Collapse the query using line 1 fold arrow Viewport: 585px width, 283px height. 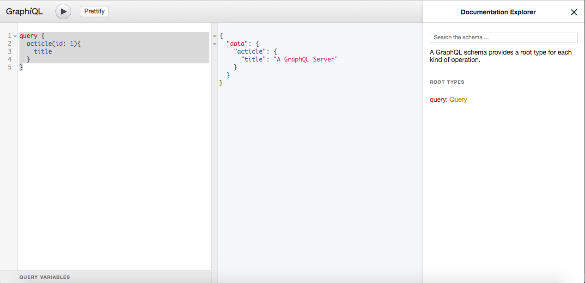pos(14,36)
